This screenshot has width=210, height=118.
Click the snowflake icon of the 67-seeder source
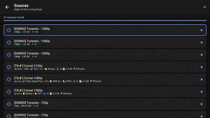tap(9, 43)
